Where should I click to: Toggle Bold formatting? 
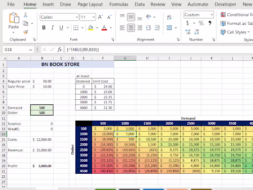(x=44, y=27)
